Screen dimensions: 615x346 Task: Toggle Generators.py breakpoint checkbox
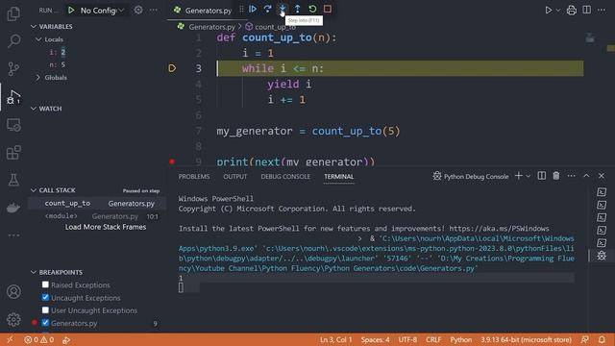point(45,323)
